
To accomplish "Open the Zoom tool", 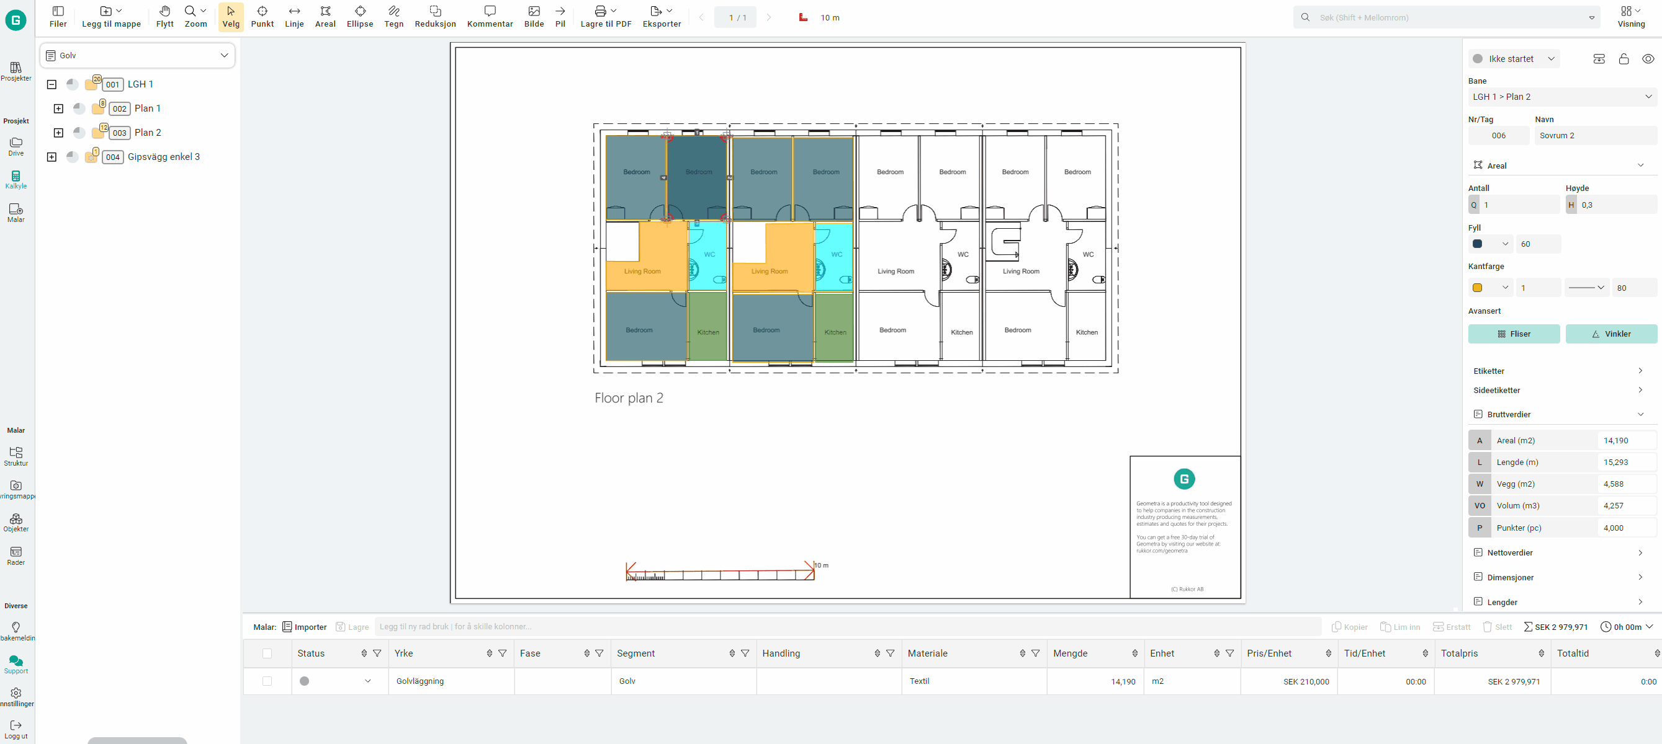I will click(x=195, y=17).
